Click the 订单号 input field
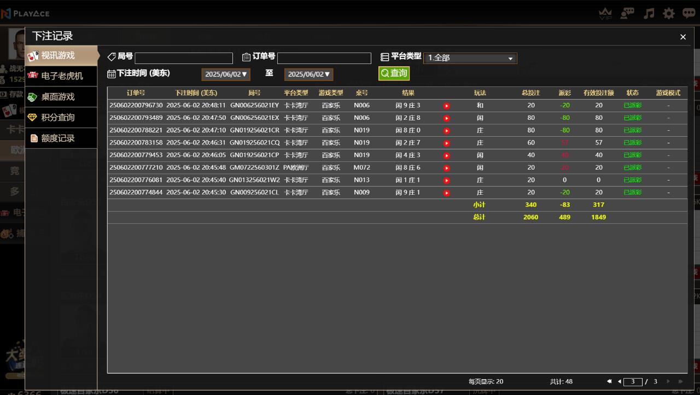 324,58
